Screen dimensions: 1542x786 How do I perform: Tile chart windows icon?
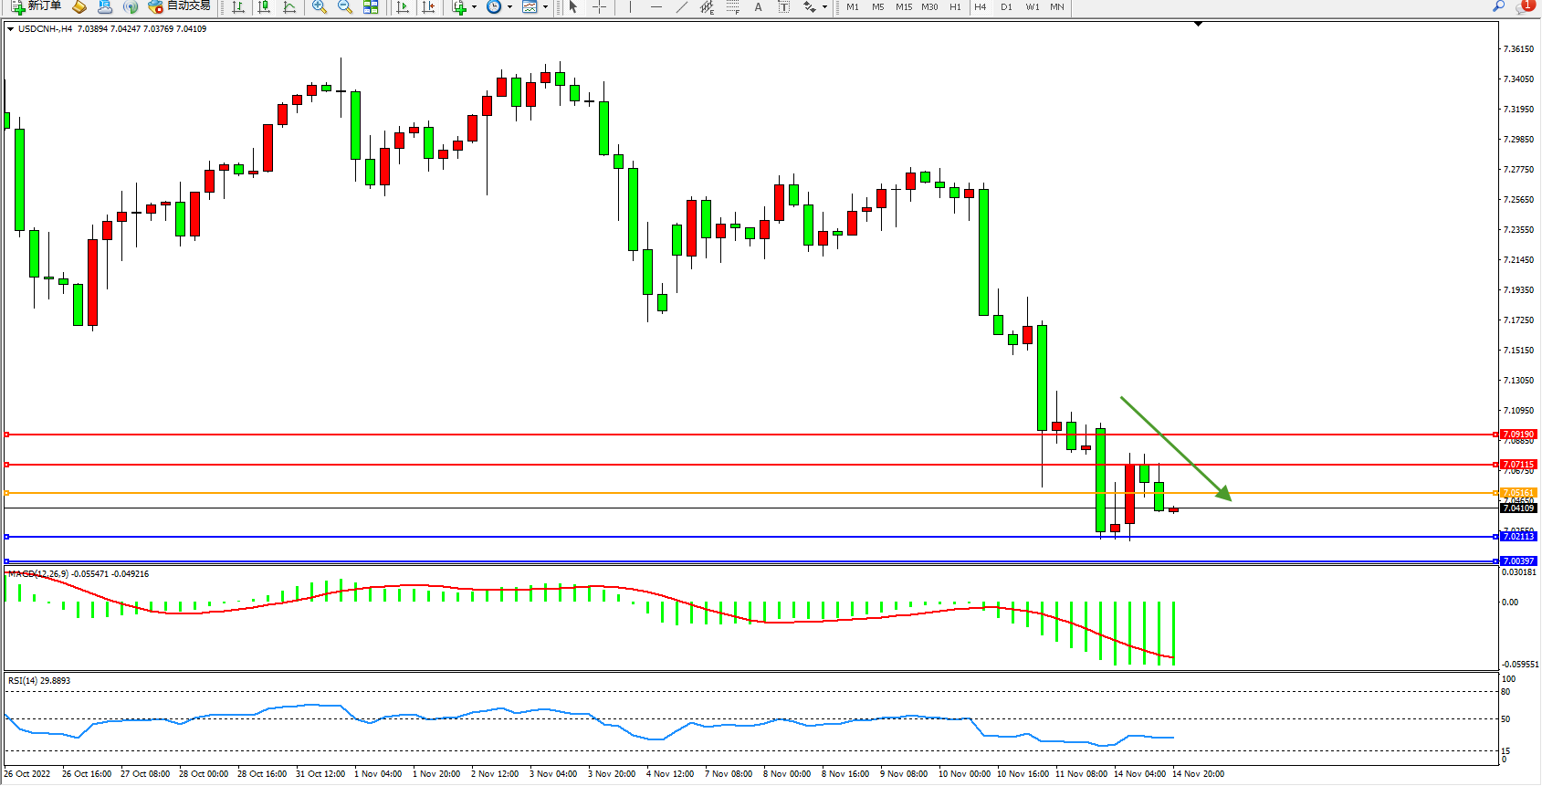(371, 6)
